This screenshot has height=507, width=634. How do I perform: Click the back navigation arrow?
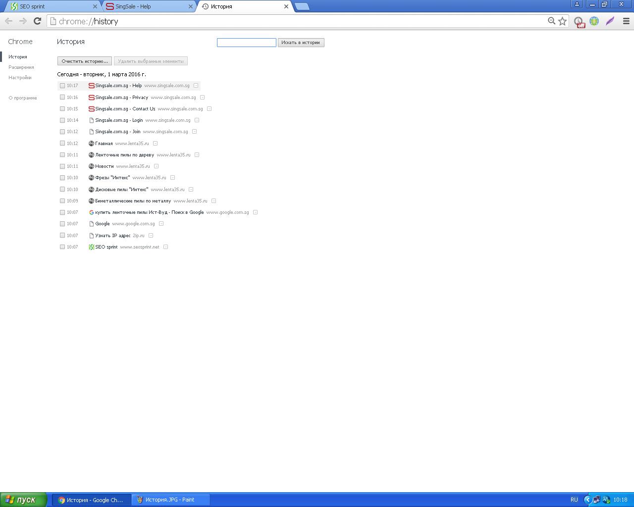[8, 21]
